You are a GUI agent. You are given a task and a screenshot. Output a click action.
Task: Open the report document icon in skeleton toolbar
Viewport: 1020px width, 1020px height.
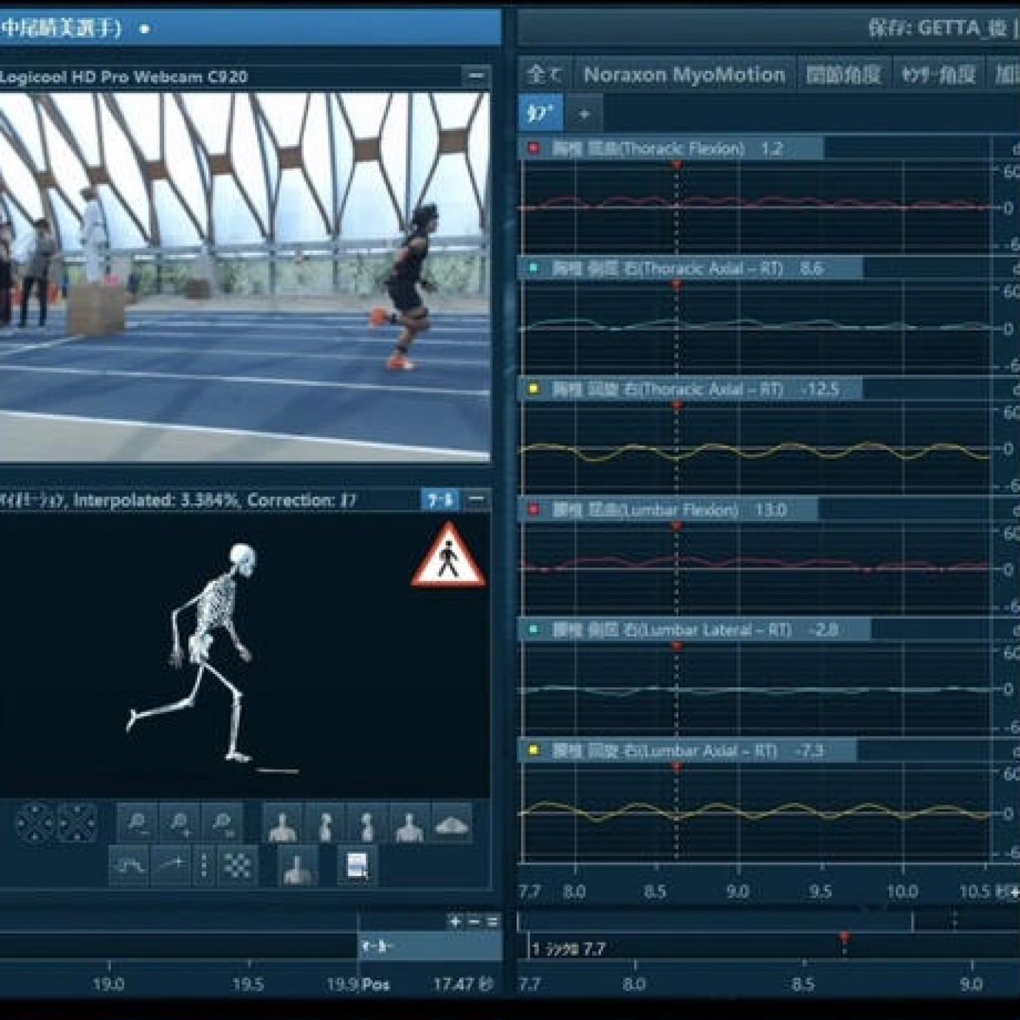tap(357, 865)
